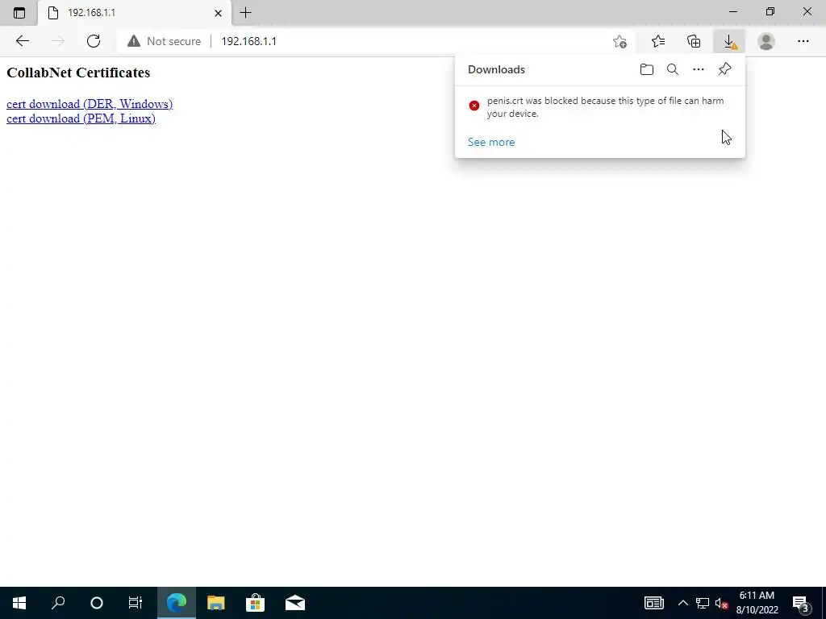Click the penis.crt was blocked message
This screenshot has height=619, width=826.
(x=605, y=107)
